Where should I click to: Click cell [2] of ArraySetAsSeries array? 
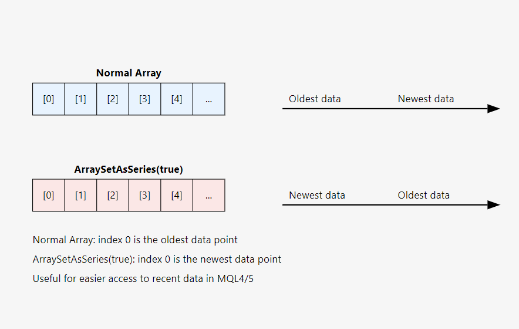tap(113, 195)
